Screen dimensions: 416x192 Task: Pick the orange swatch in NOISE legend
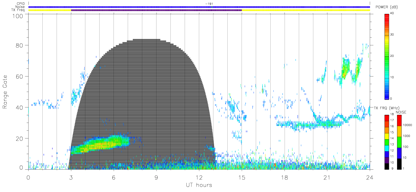tap(399, 131)
